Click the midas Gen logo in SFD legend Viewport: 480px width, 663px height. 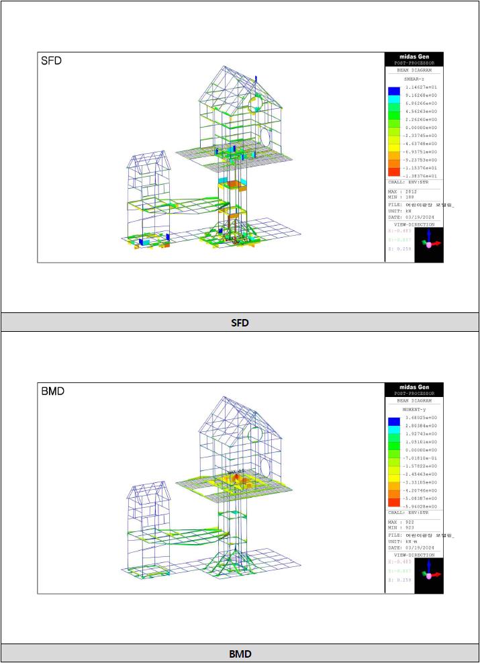tap(414, 56)
